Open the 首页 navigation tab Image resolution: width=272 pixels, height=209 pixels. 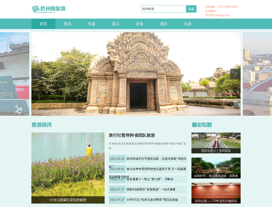click(x=43, y=24)
